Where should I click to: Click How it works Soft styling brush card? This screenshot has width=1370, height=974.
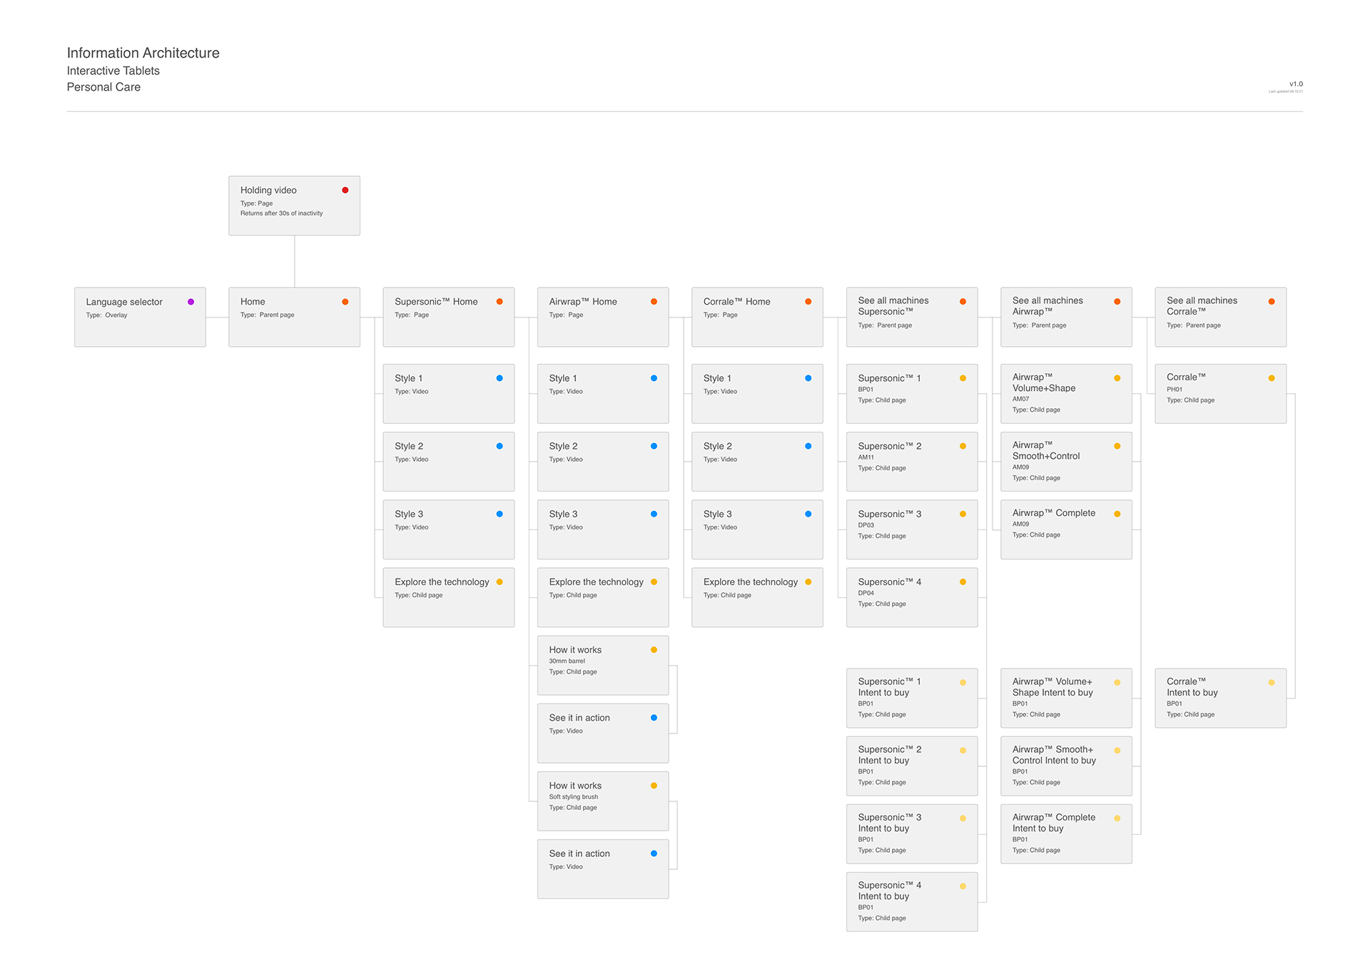point(602,801)
